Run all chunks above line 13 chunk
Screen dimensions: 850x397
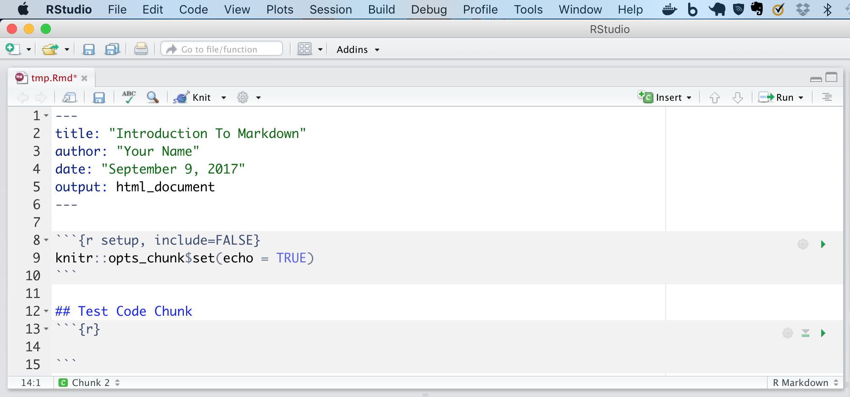[806, 333]
